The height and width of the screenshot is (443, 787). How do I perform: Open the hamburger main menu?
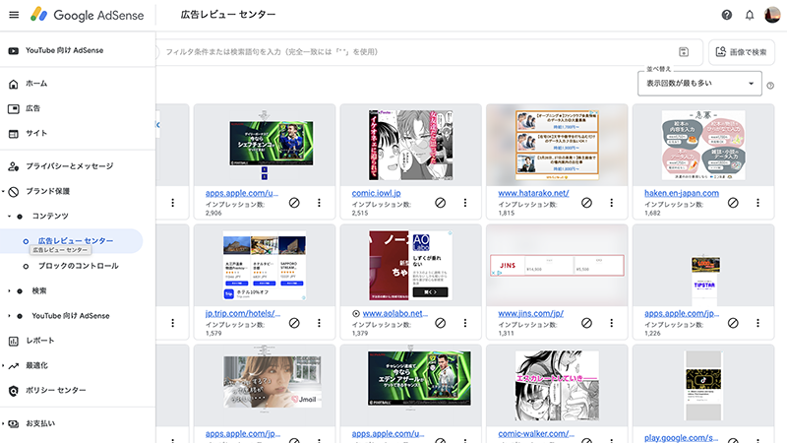(x=14, y=15)
